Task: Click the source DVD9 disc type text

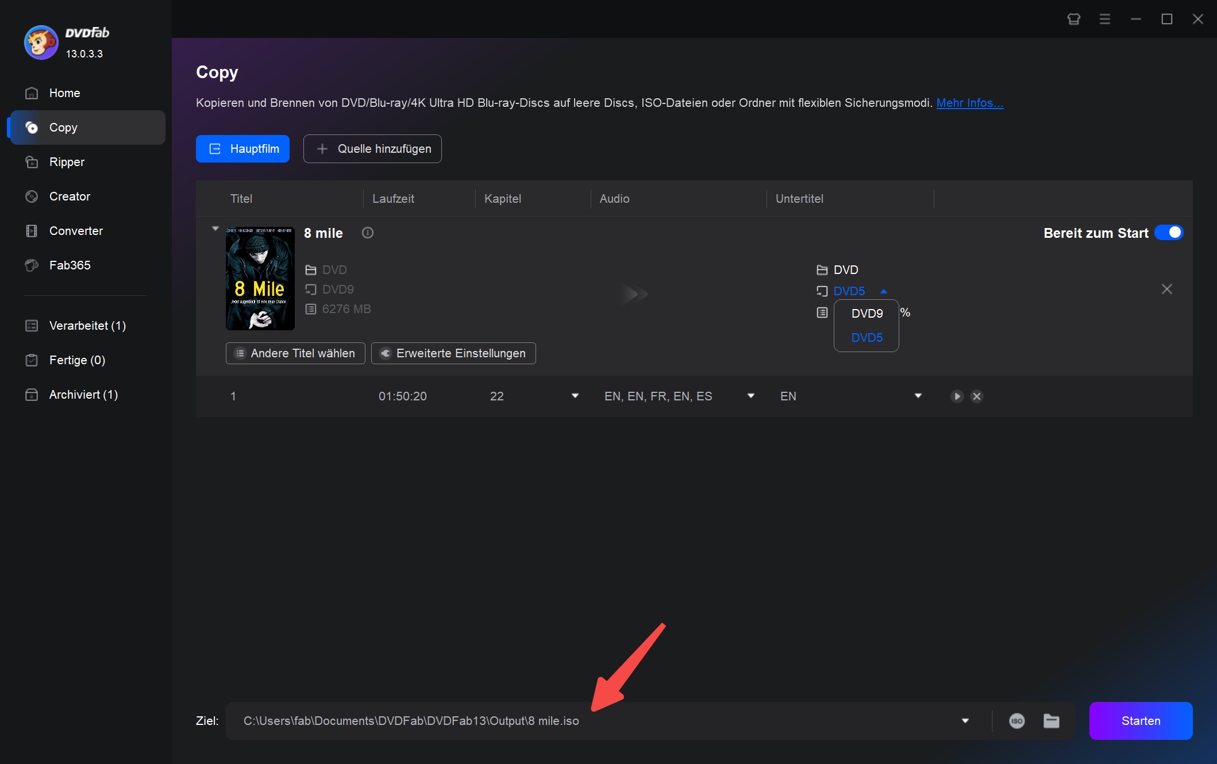Action: tap(338, 290)
